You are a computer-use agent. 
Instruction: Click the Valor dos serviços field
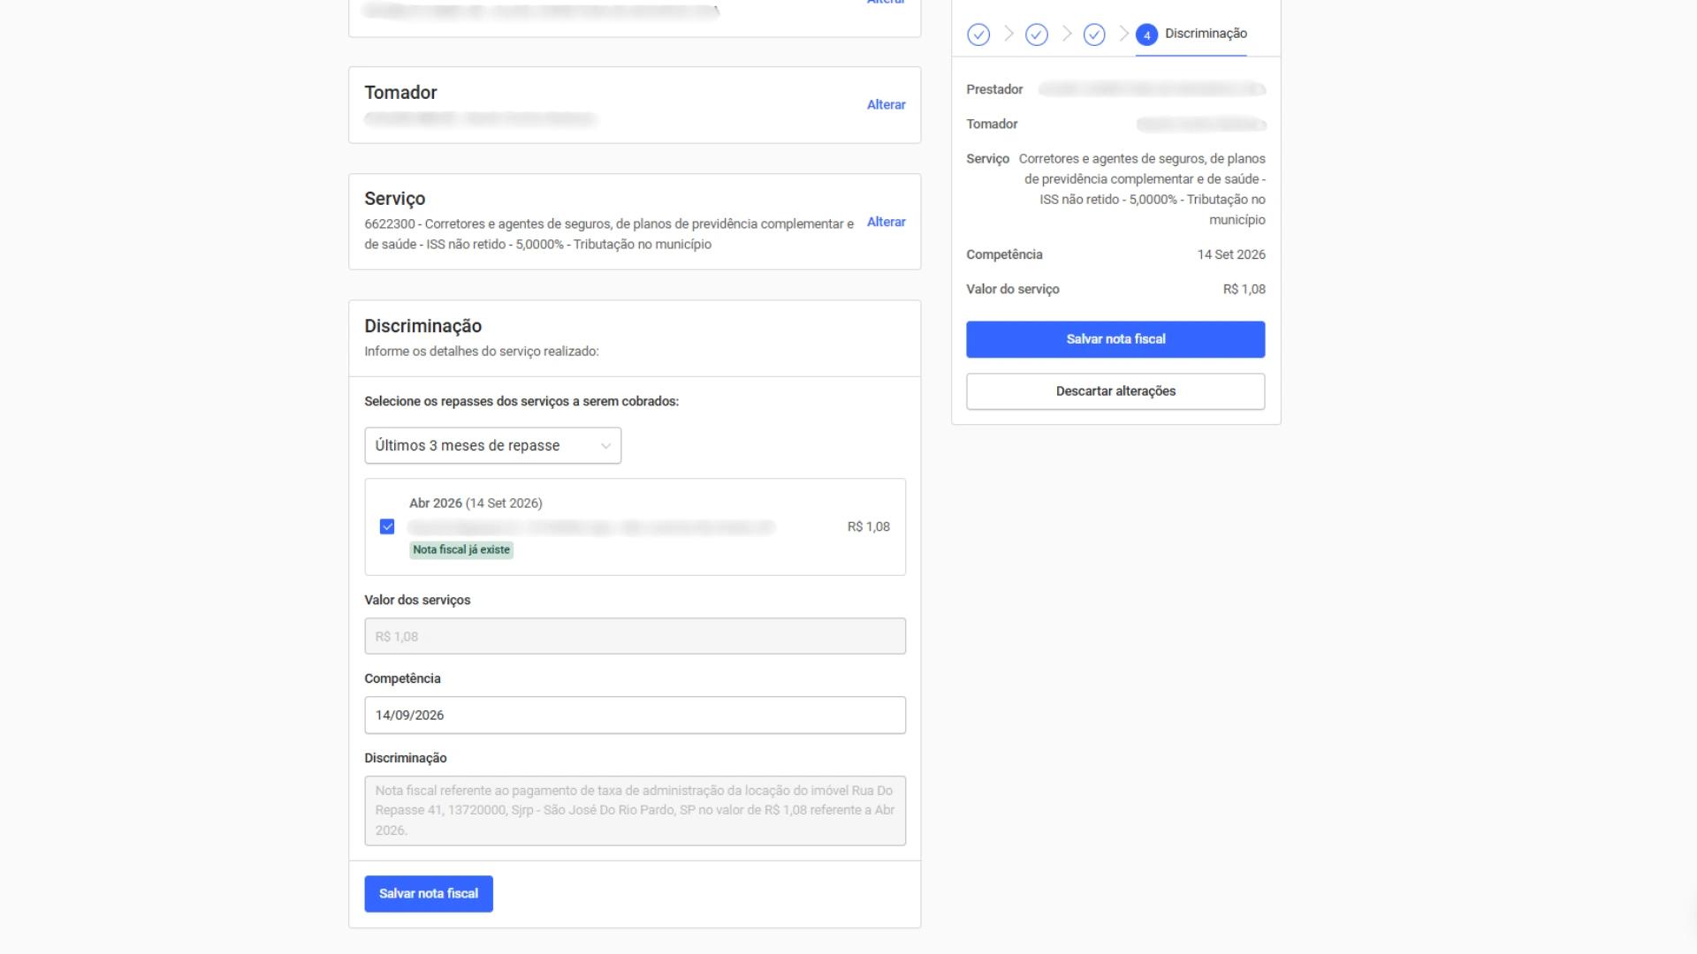(635, 636)
